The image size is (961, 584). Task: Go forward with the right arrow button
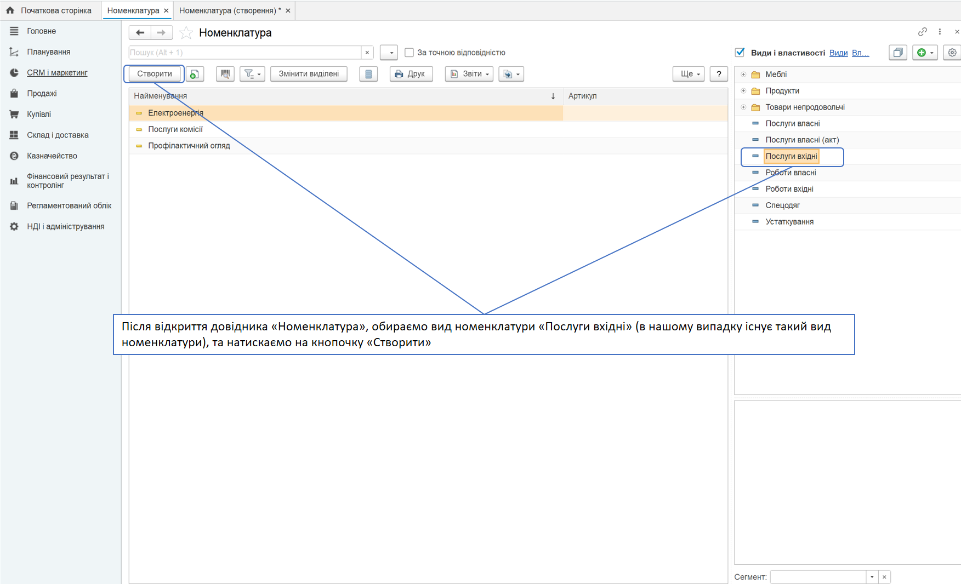[x=161, y=33]
